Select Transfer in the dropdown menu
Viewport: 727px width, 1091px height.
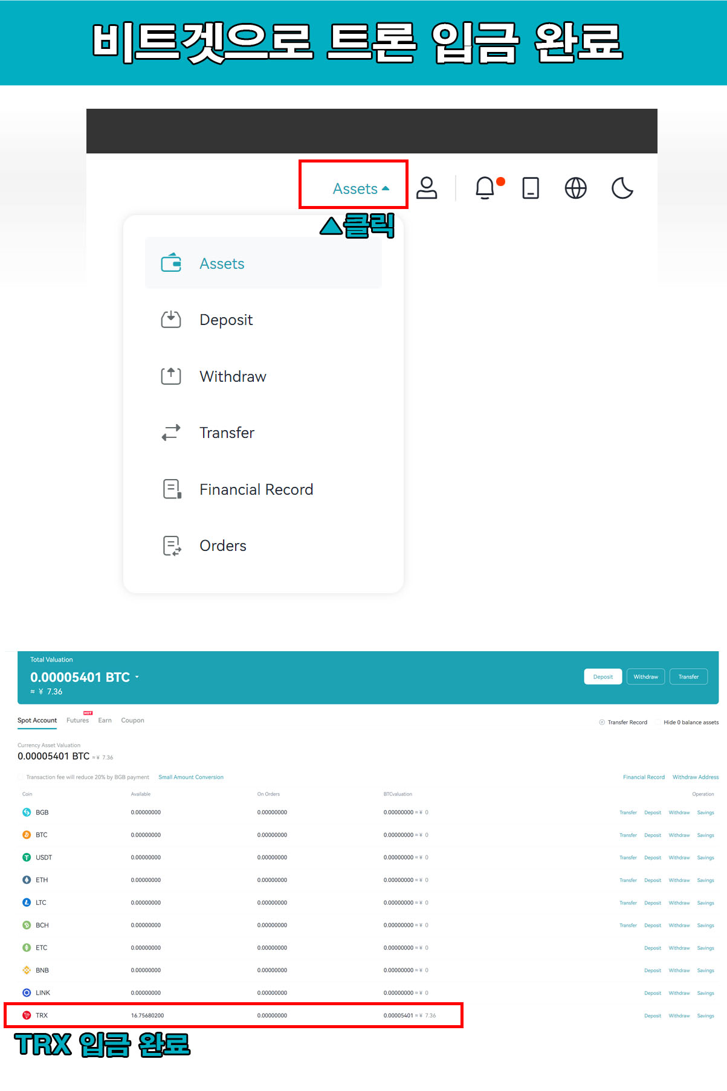point(263,433)
